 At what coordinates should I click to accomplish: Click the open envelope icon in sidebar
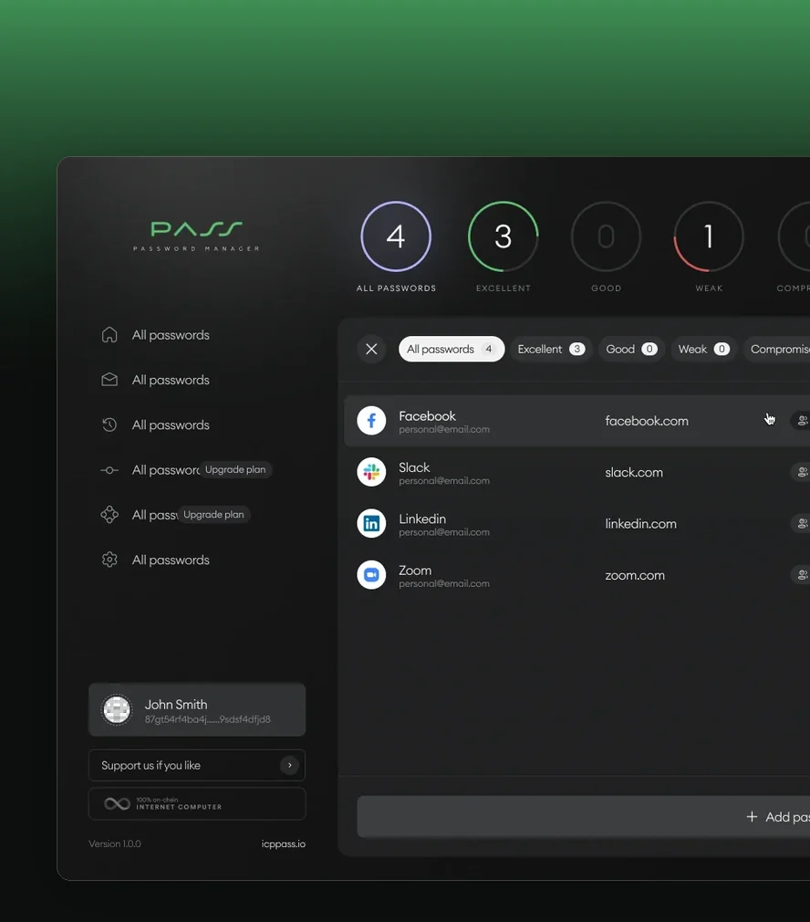click(109, 380)
